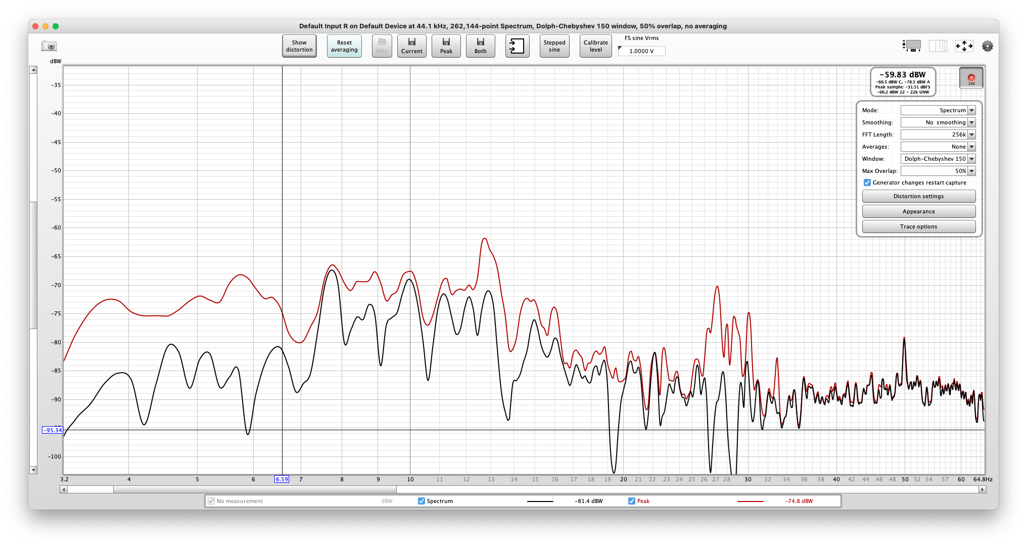1027x547 pixels.
Task: Click the red Peak trace line sample
Action: (x=750, y=501)
